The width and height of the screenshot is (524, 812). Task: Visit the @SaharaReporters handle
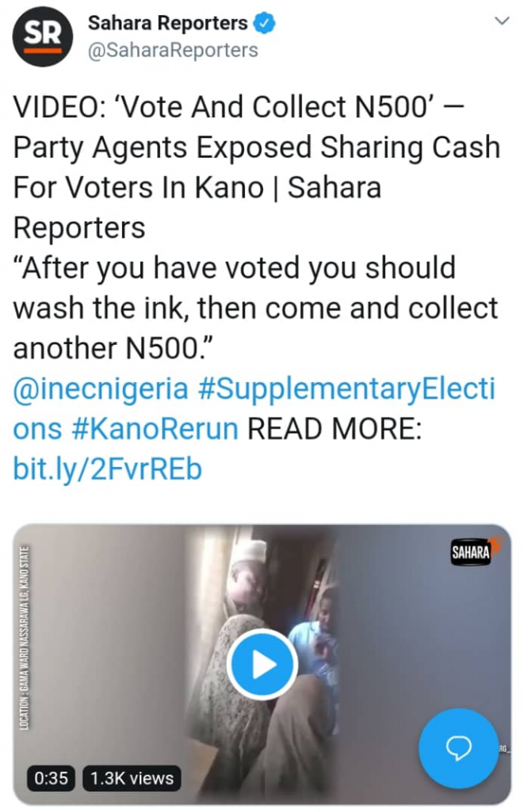pyautogui.click(x=173, y=50)
